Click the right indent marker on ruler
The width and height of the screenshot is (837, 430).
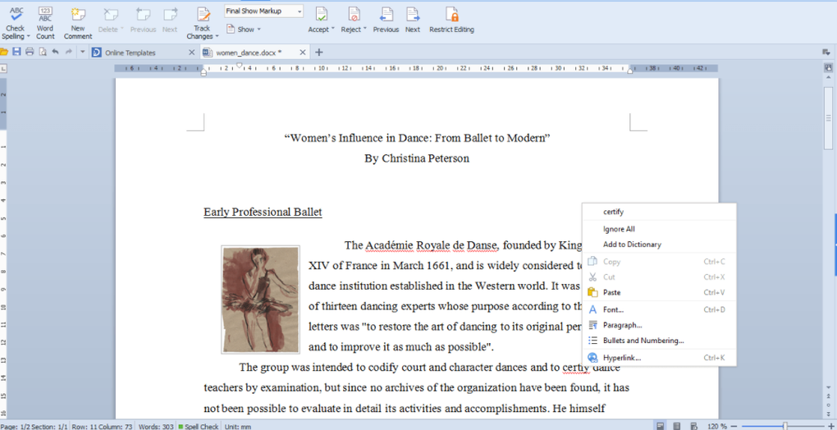click(630, 71)
